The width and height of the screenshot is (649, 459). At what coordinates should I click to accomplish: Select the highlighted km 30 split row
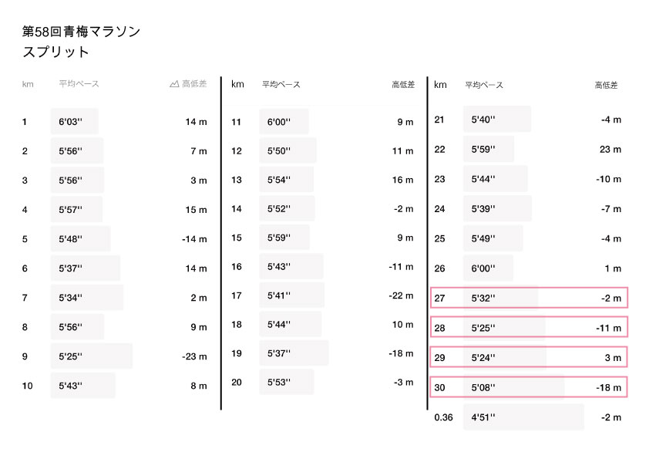(529, 387)
